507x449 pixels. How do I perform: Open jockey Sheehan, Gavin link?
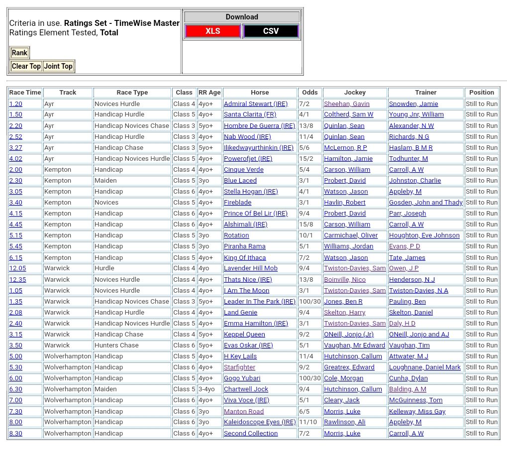tap(347, 104)
